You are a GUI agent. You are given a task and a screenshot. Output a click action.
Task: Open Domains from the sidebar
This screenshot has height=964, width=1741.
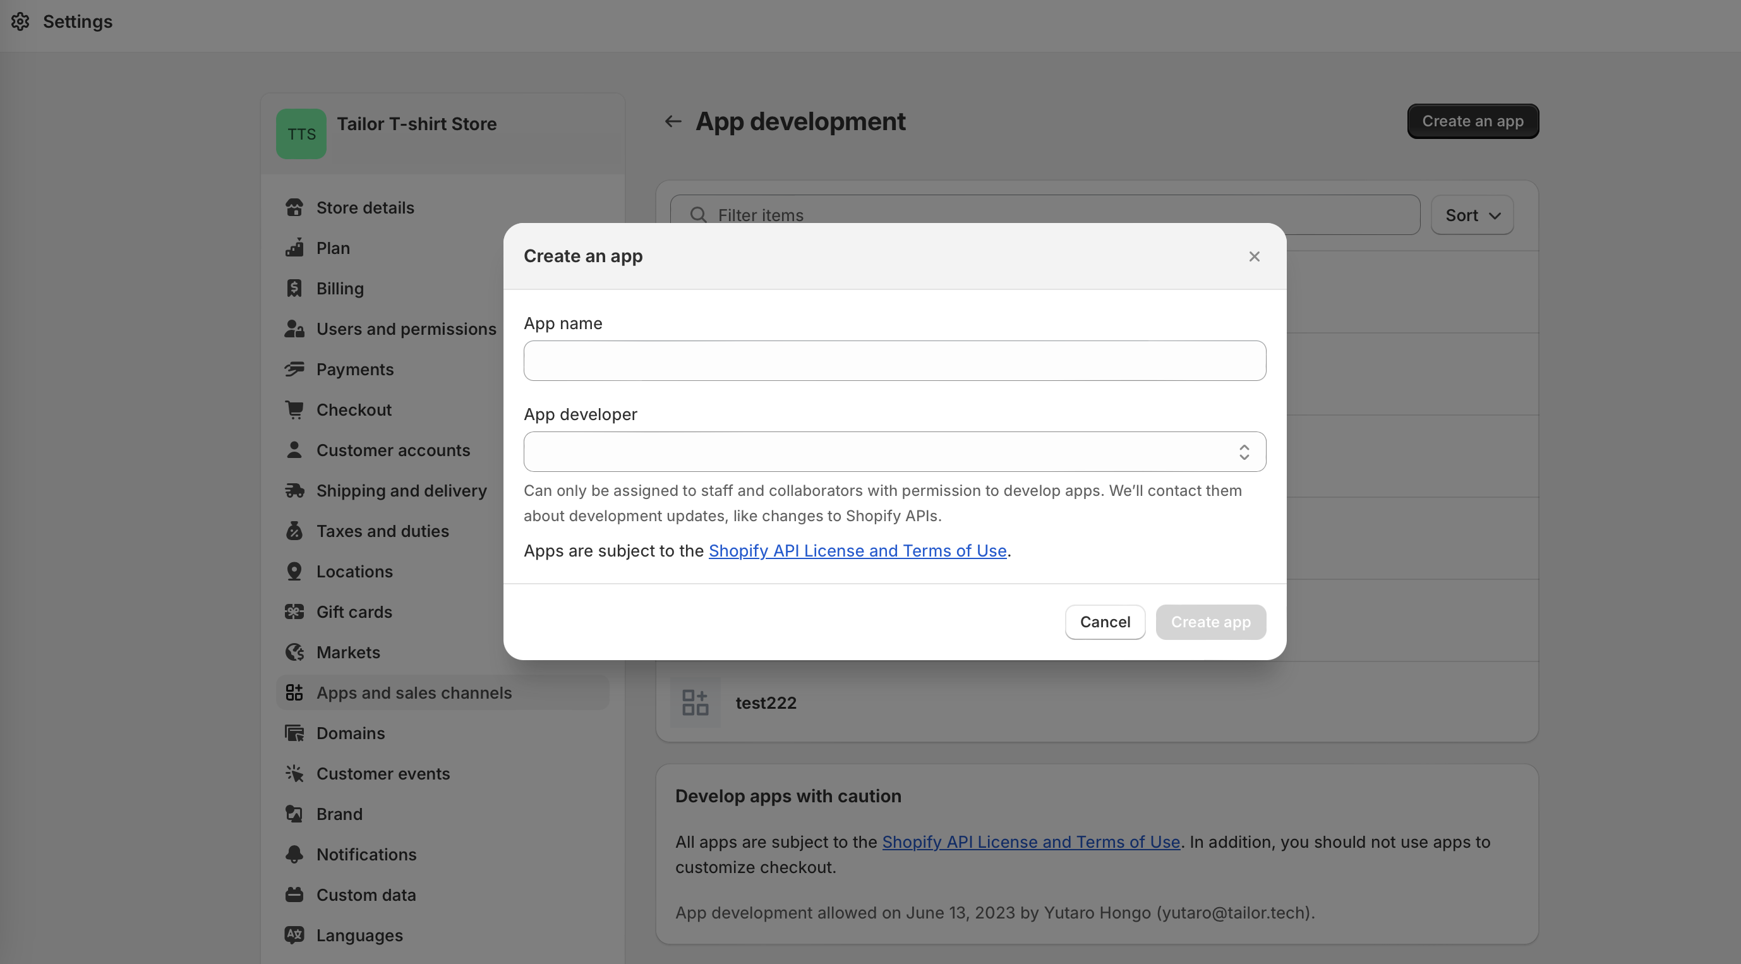[x=350, y=733]
